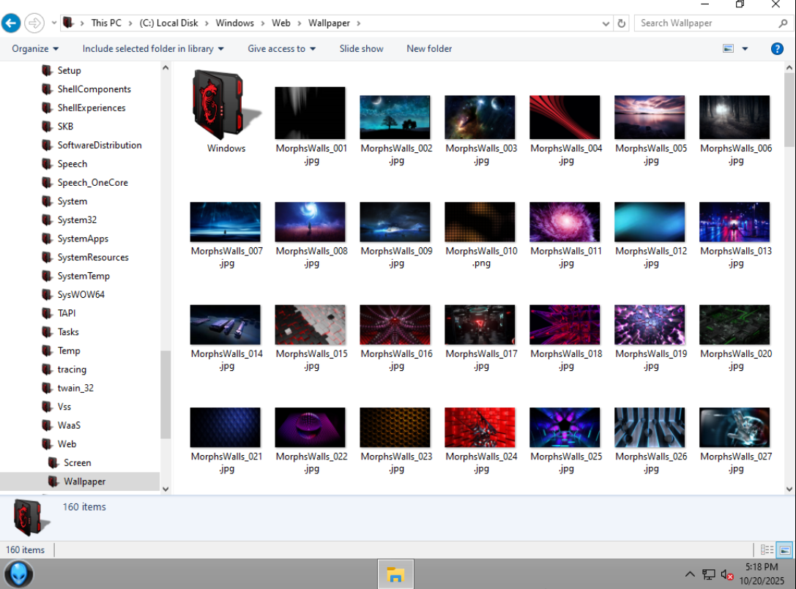Screen dimensions: 796x589
Task: Select MorphsWalls_013.jpg thumbnail
Action: [x=734, y=222]
